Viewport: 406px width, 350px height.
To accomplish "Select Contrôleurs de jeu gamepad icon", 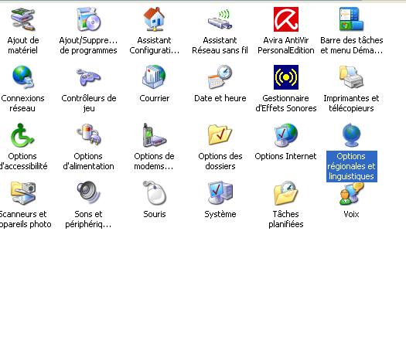I will (x=89, y=77).
